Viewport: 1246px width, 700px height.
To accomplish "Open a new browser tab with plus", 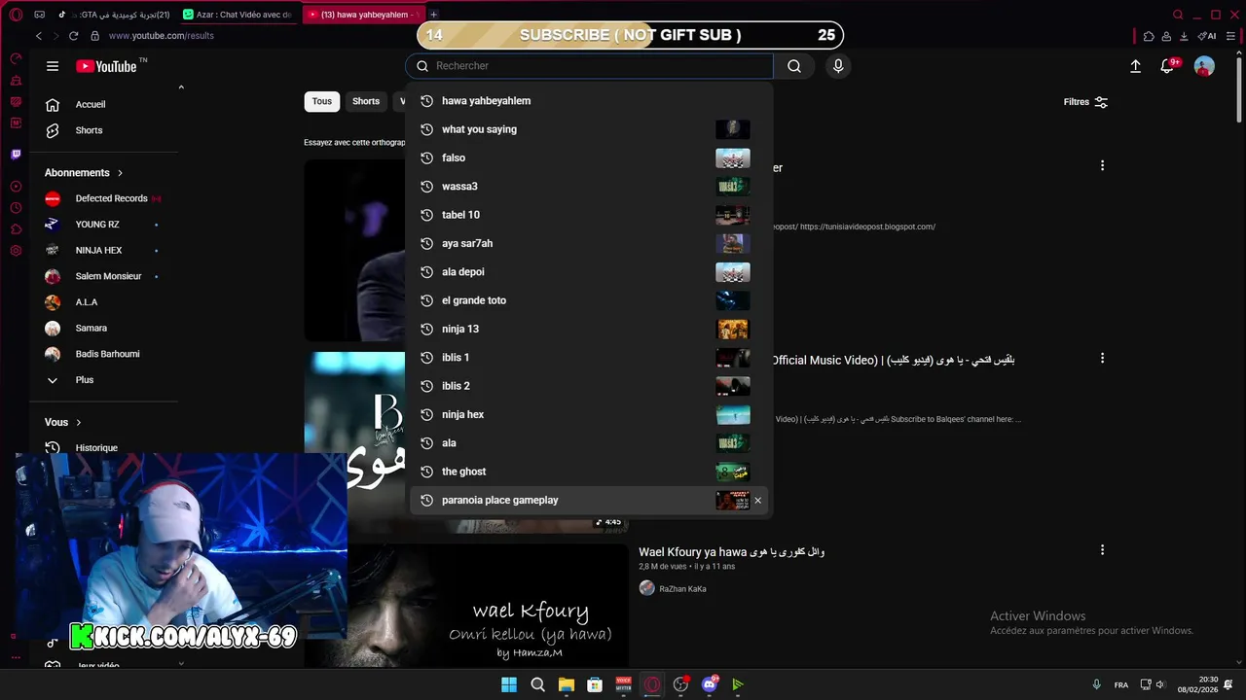I will tap(433, 15).
